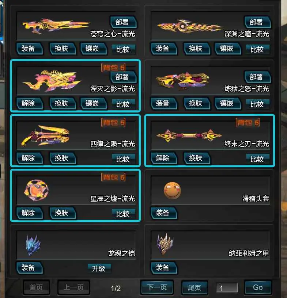The width and height of the screenshot is (287, 298).
Task: Go to the next page with 下一页
Action: (157, 287)
